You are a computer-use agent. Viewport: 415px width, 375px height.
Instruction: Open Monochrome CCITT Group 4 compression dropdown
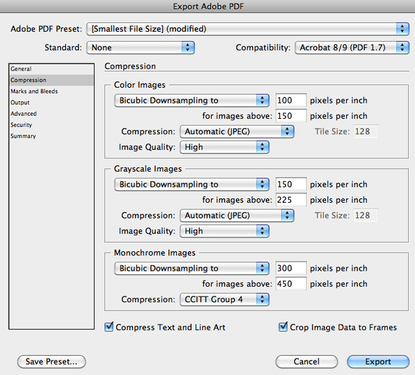tap(224, 299)
